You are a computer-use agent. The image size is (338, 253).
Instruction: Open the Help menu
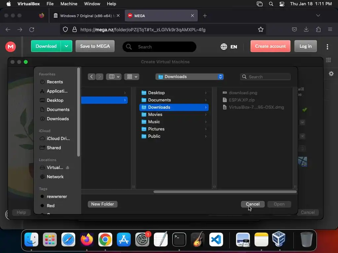click(x=112, y=4)
